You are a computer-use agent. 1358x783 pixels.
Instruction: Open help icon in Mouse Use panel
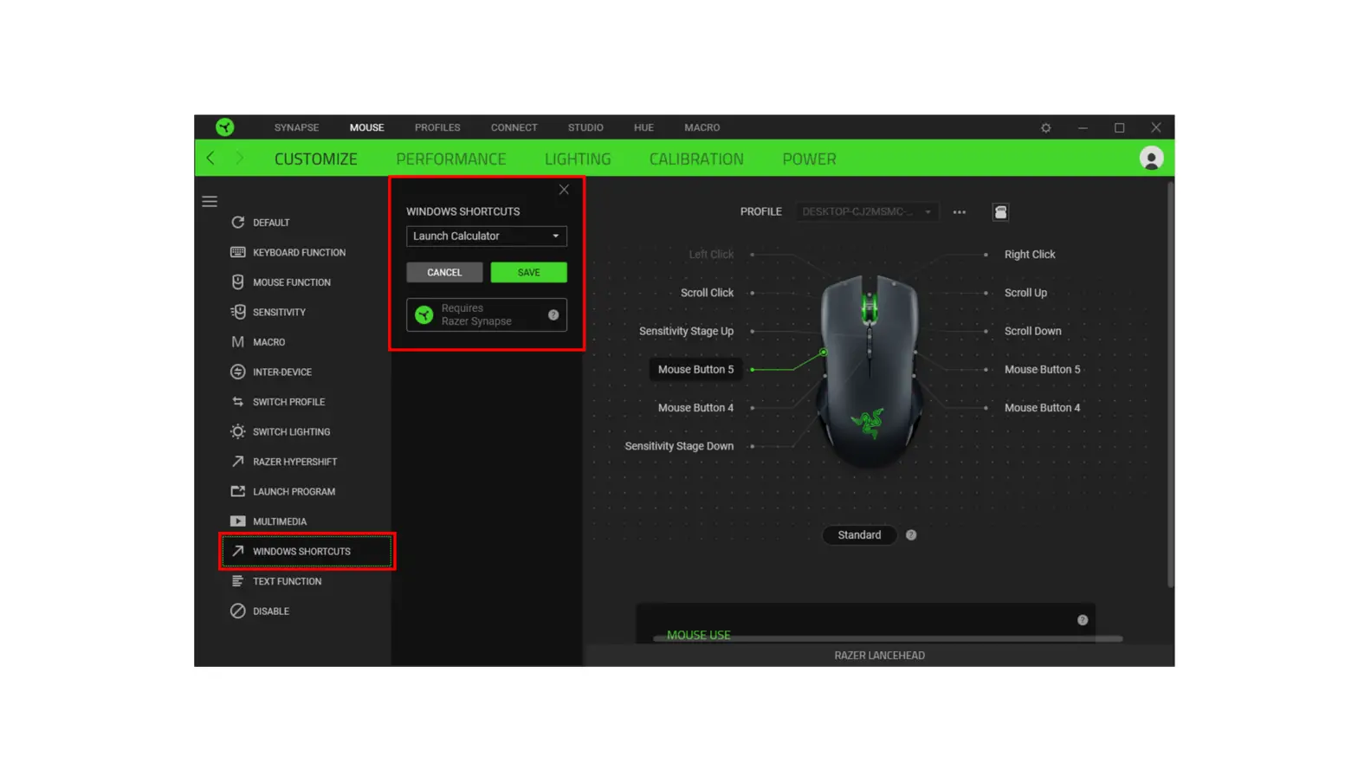point(1083,620)
